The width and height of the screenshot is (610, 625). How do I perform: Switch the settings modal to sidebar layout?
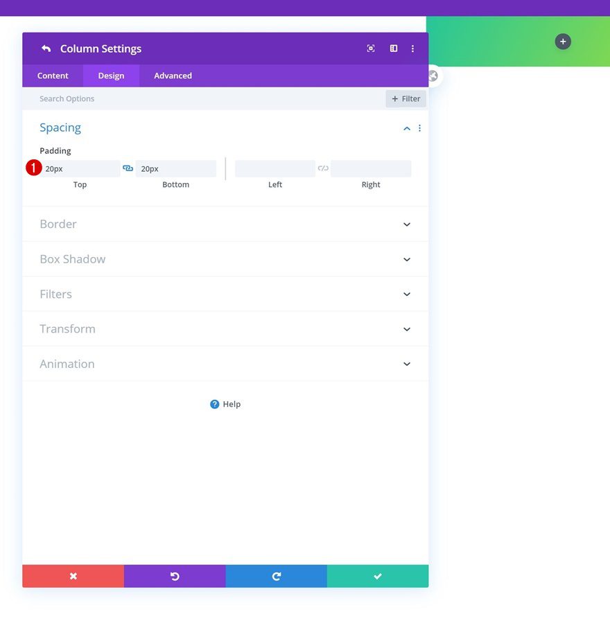point(393,49)
